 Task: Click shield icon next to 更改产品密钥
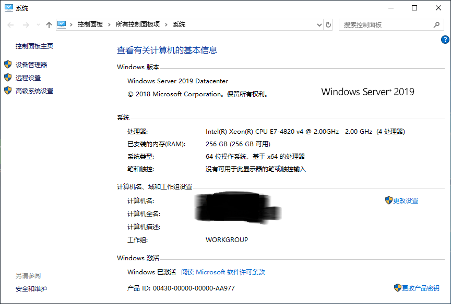(x=398, y=288)
